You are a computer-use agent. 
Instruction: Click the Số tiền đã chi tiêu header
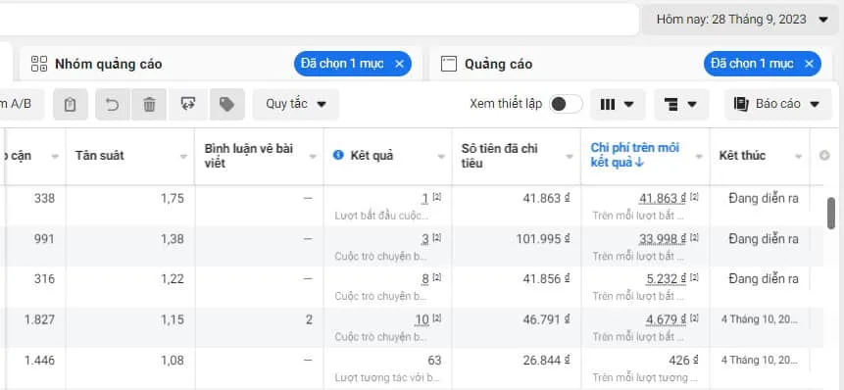500,155
